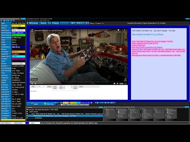Viewport: 190px width, 142px height.
Task: Select Concept: Industrial Revolution in the ancestors tree
Action: click(43, 110)
